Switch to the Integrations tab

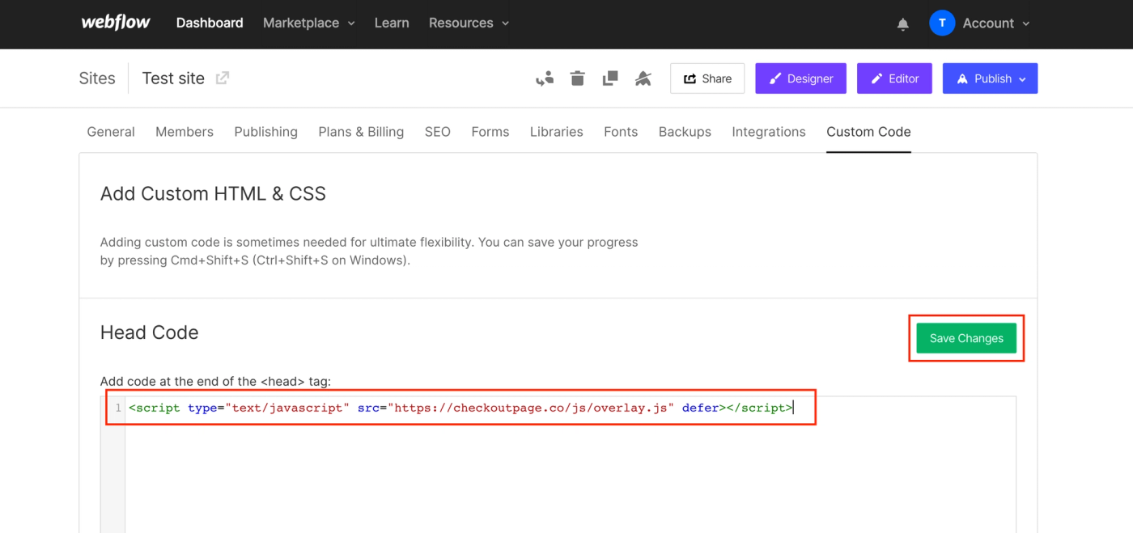(x=769, y=132)
